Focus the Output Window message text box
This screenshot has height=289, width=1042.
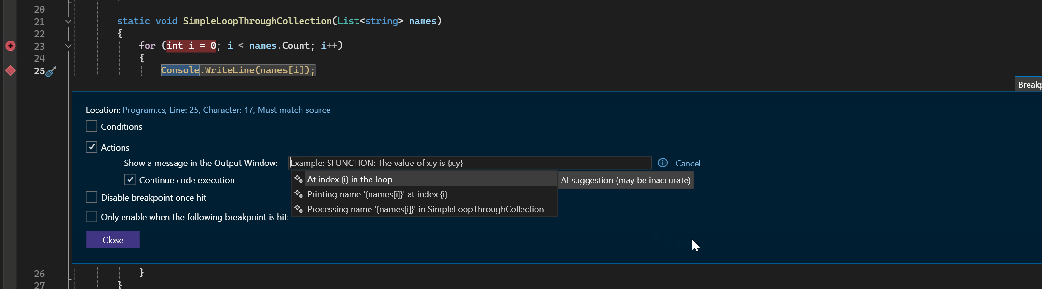[469, 163]
